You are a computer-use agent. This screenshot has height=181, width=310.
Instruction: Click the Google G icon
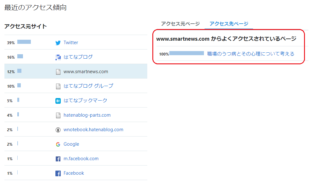point(58,144)
